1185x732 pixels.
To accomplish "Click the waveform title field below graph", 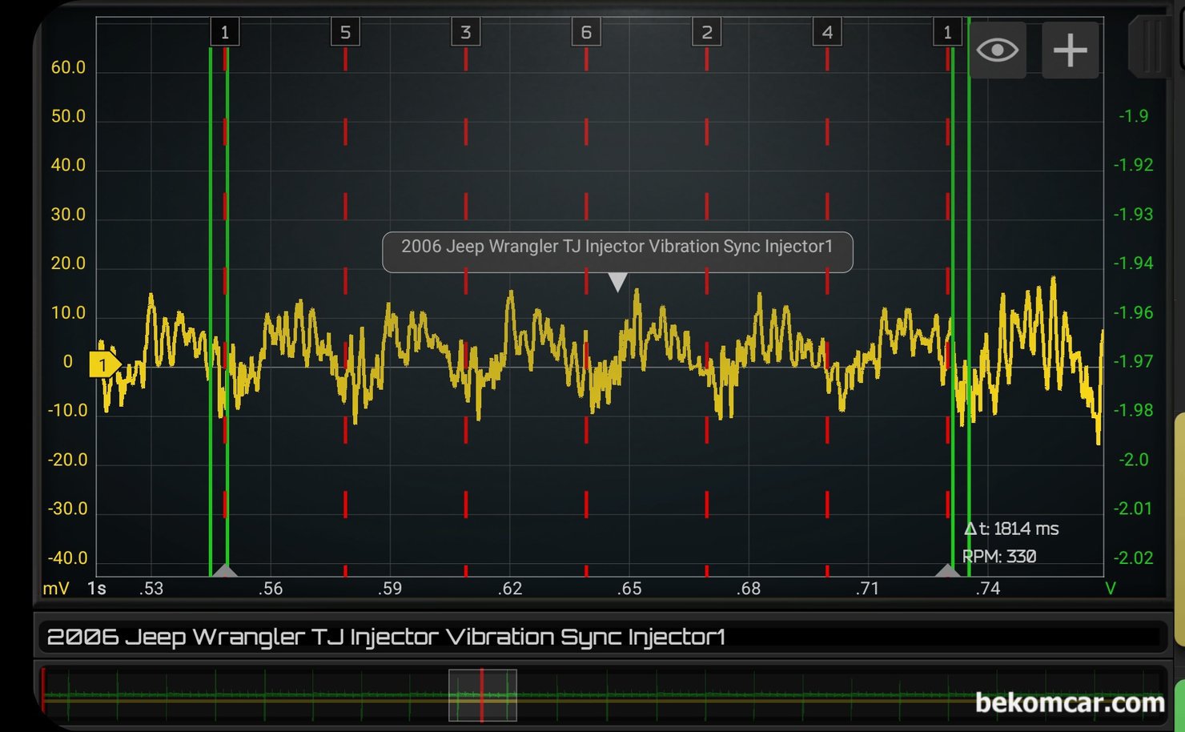I will click(x=601, y=637).
